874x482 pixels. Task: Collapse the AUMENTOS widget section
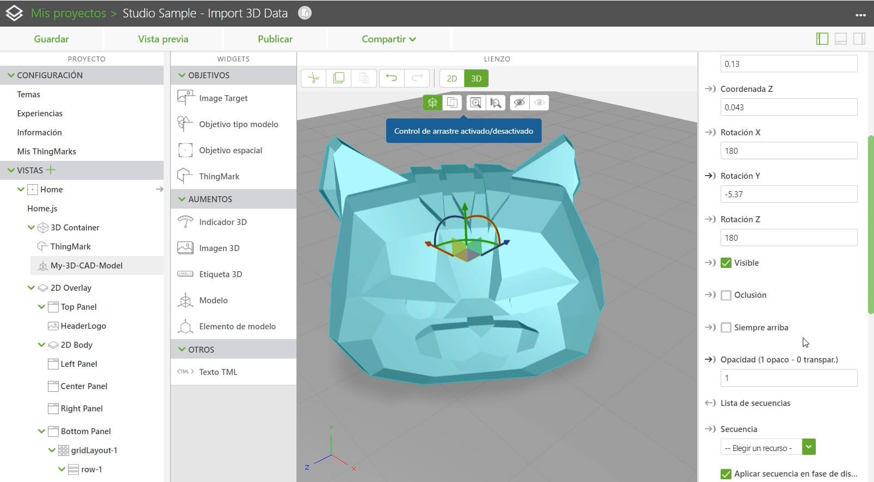point(182,199)
